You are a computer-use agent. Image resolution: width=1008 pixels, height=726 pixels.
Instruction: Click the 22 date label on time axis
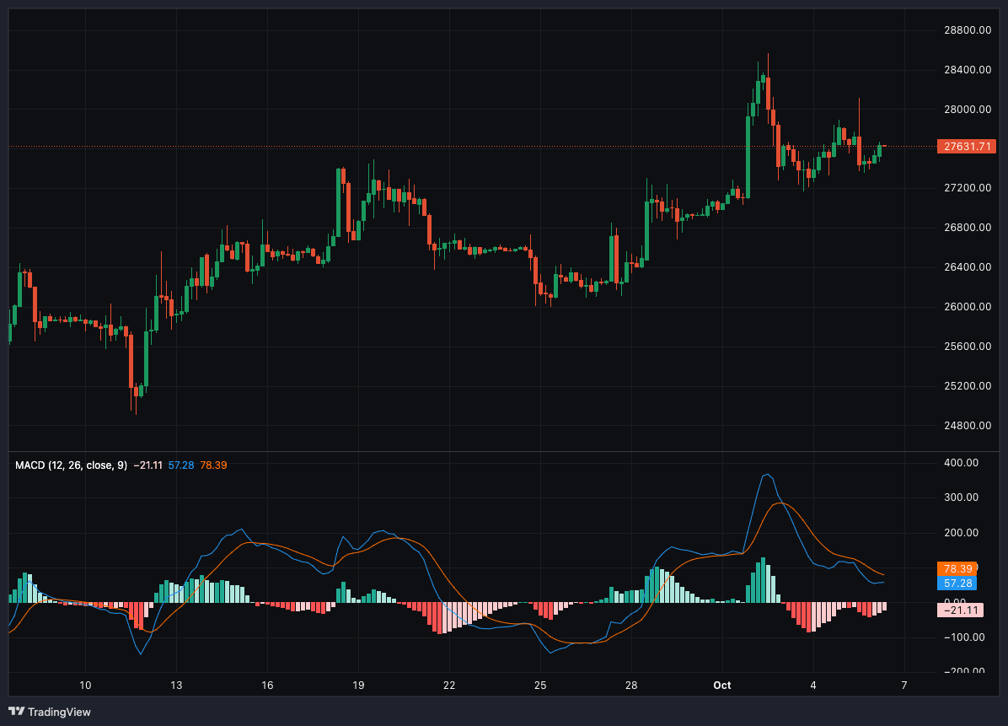click(449, 685)
